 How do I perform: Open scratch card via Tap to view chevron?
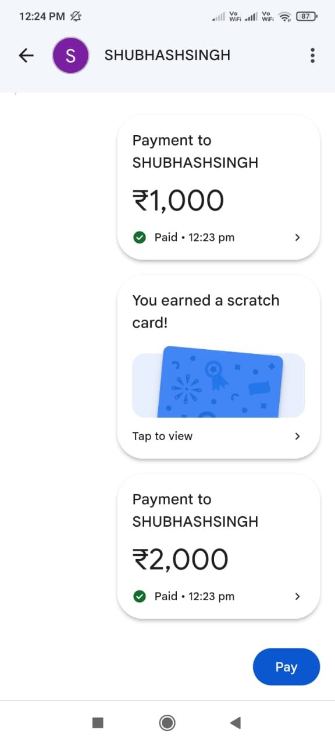point(297,436)
